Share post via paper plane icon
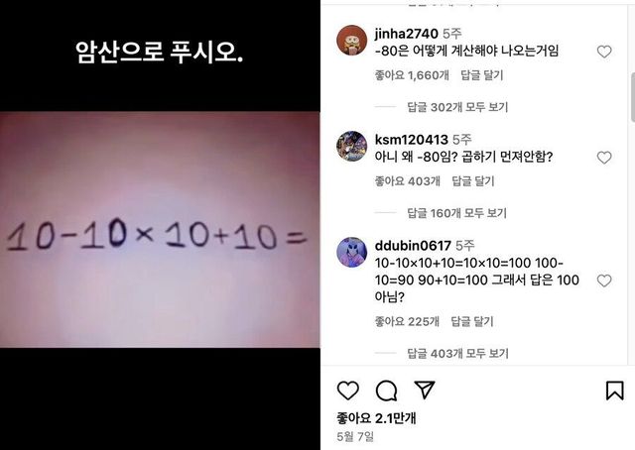Screen dimensions: 635x450 [425, 390]
